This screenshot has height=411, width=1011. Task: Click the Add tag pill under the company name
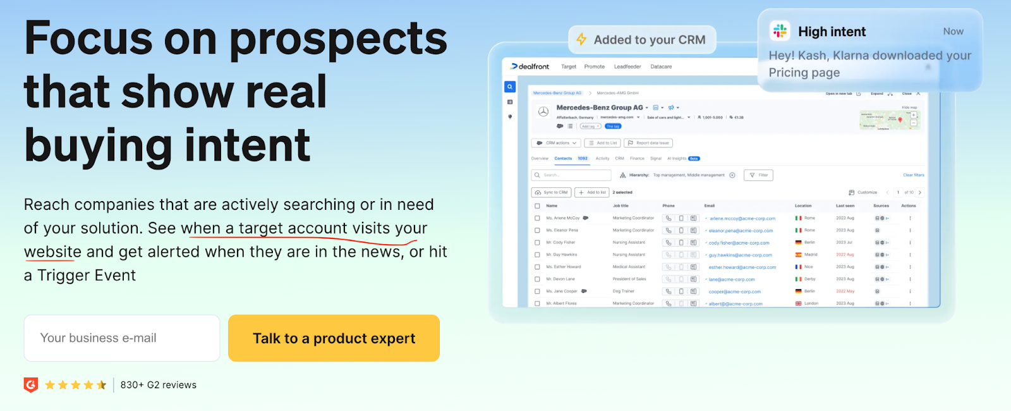click(x=590, y=126)
